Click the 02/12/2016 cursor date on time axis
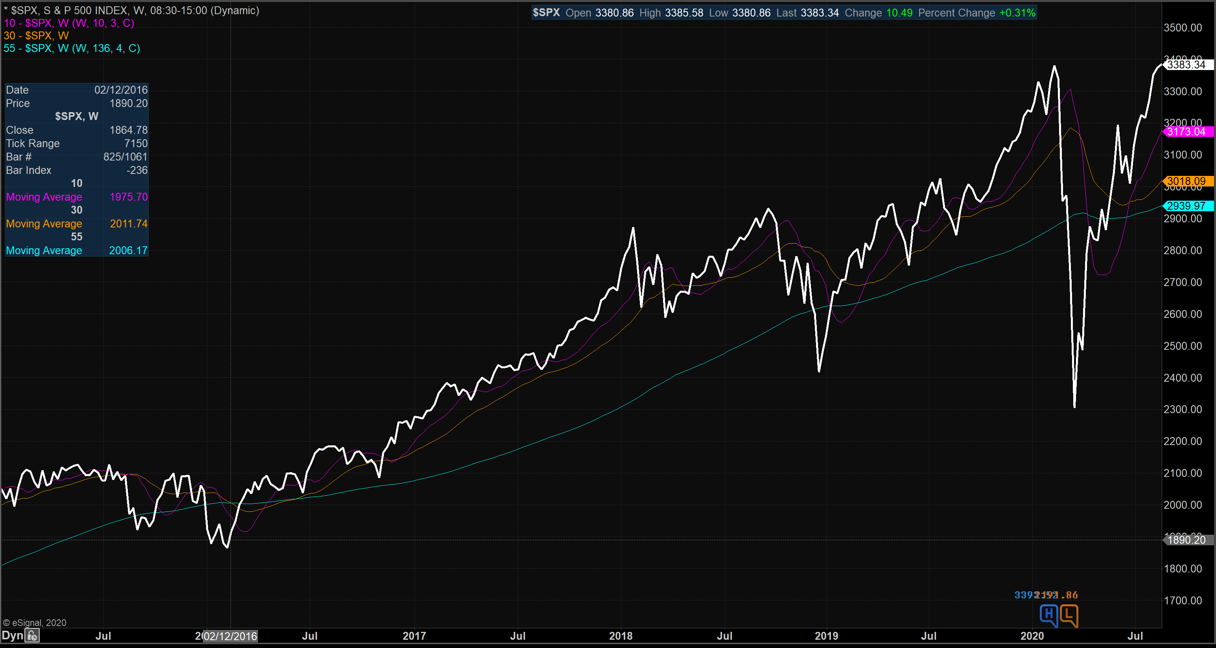The image size is (1216, 648). click(x=230, y=636)
